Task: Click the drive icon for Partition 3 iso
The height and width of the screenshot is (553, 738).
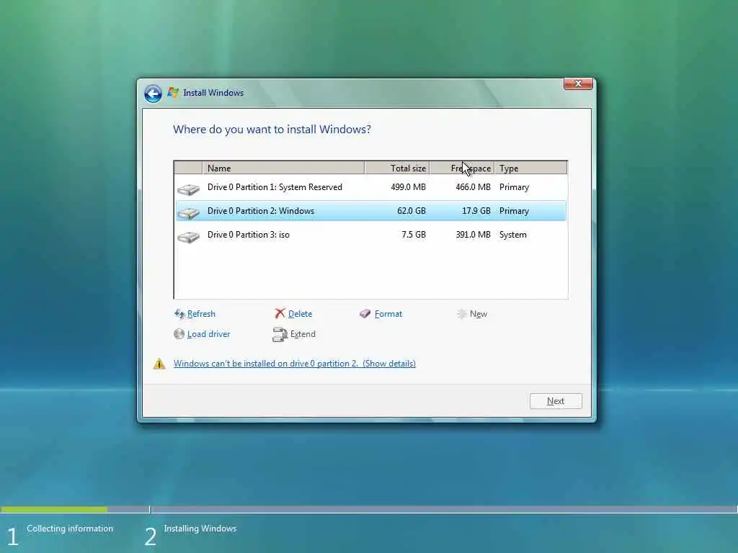Action: pyautogui.click(x=188, y=236)
